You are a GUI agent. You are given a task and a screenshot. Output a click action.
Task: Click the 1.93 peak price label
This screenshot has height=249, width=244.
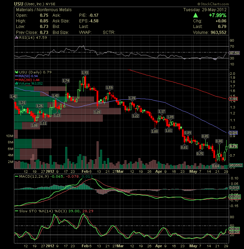(85, 73)
